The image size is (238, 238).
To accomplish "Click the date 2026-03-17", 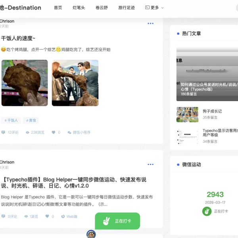I will point(215,202).
